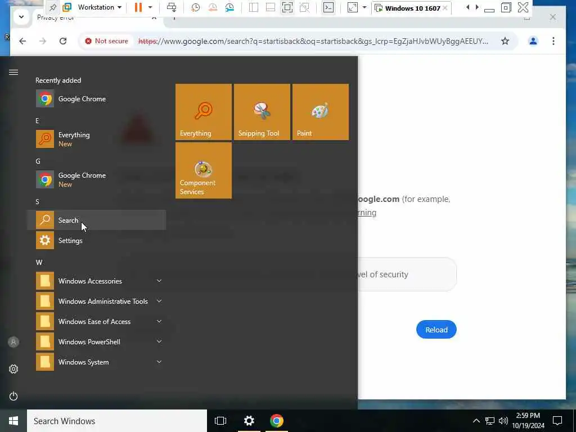Reload the page with Chrome toolbar icon
Image resolution: width=576 pixels, height=432 pixels.
[63, 41]
